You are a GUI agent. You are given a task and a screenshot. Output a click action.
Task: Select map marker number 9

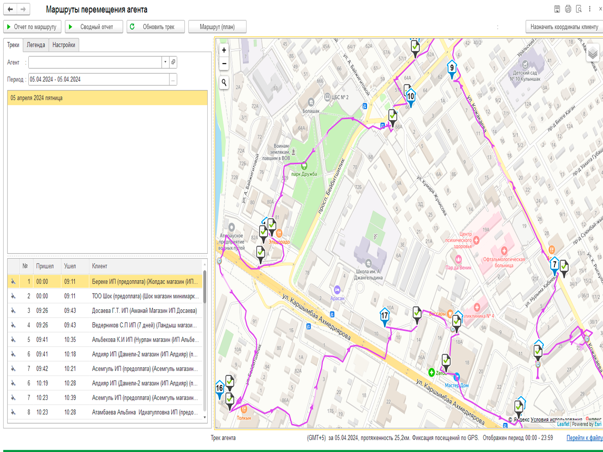point(452,69)
